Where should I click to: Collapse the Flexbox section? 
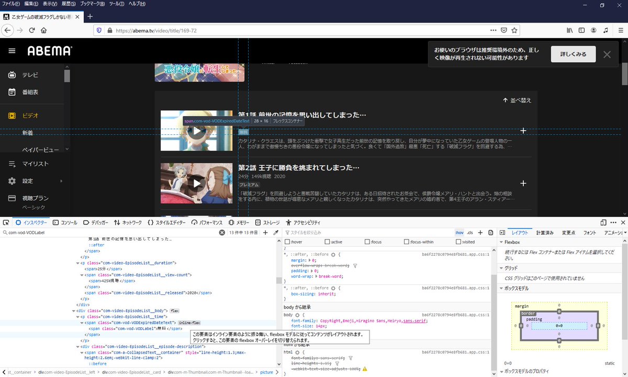click(x=500, y=243)
